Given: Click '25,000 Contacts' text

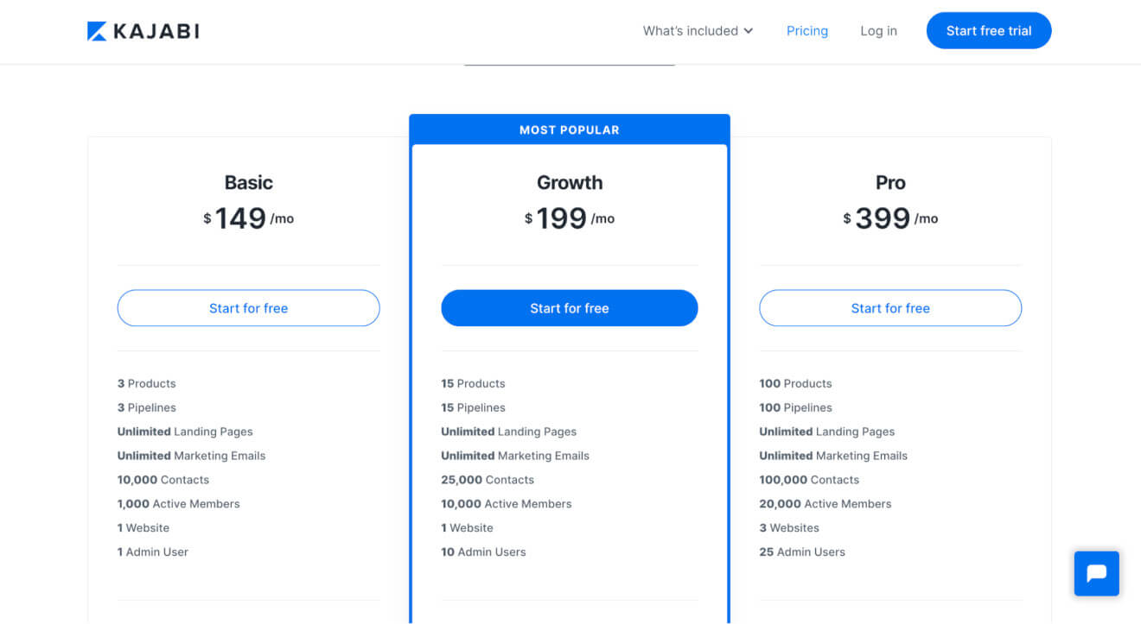Looking at the screenshot, I should tap(488, 480).
